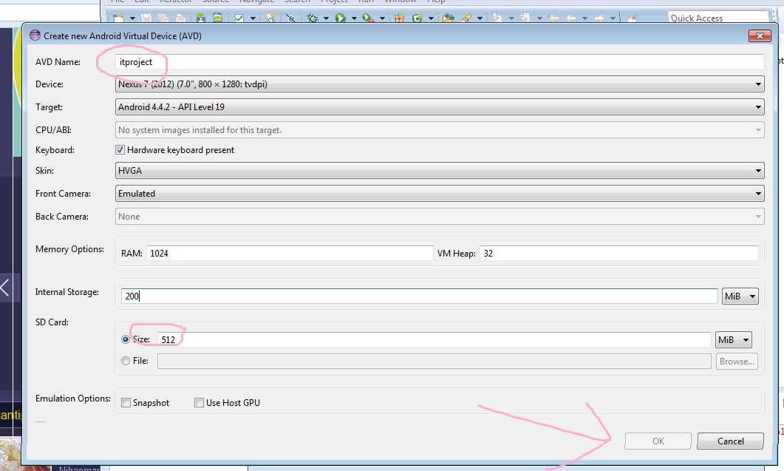Open the Android Virtual Device Manager icon
The image size is (784, 471).
point(217,18)
